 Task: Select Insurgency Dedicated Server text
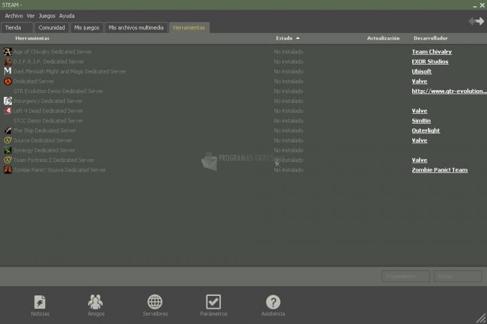click(x=48, y=100)
